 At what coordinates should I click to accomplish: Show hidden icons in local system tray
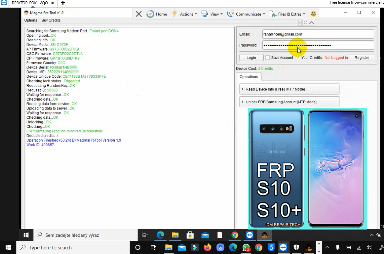pos(327,248)
